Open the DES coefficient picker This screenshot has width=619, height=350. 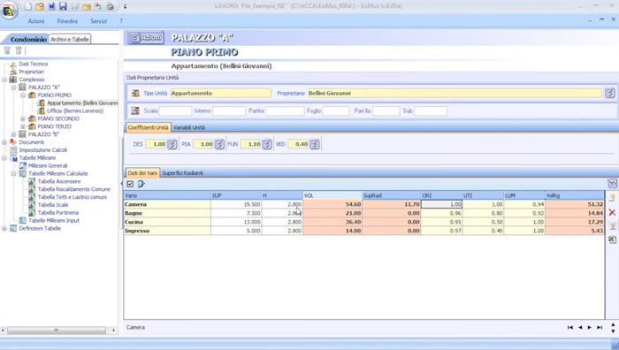[172, 144]
